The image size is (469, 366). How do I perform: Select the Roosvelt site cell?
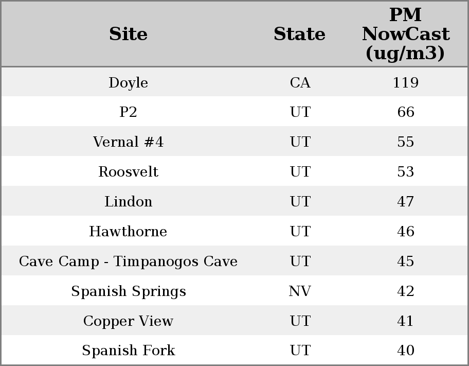128,172
